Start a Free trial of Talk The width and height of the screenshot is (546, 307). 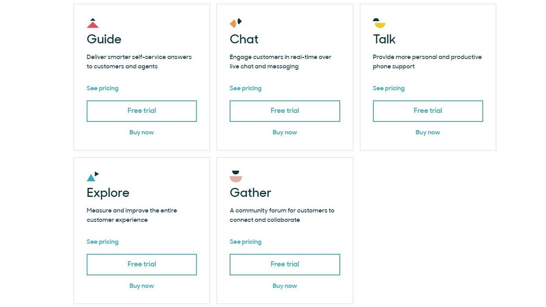428,111
